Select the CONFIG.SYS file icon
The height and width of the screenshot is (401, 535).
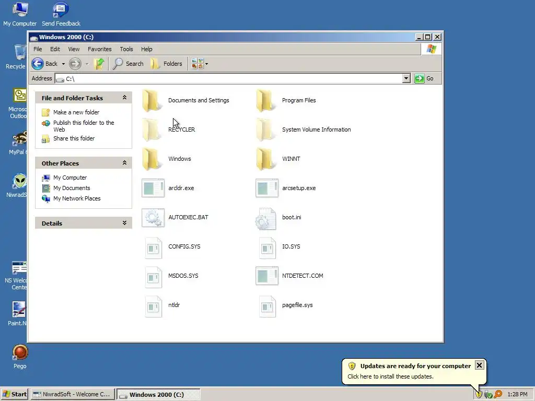[154, 248]
